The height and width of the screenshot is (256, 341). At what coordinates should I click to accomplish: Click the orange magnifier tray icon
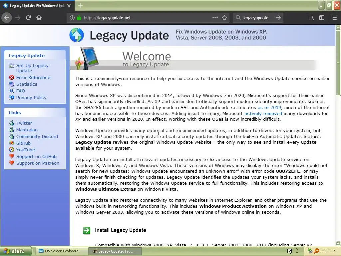316,251
